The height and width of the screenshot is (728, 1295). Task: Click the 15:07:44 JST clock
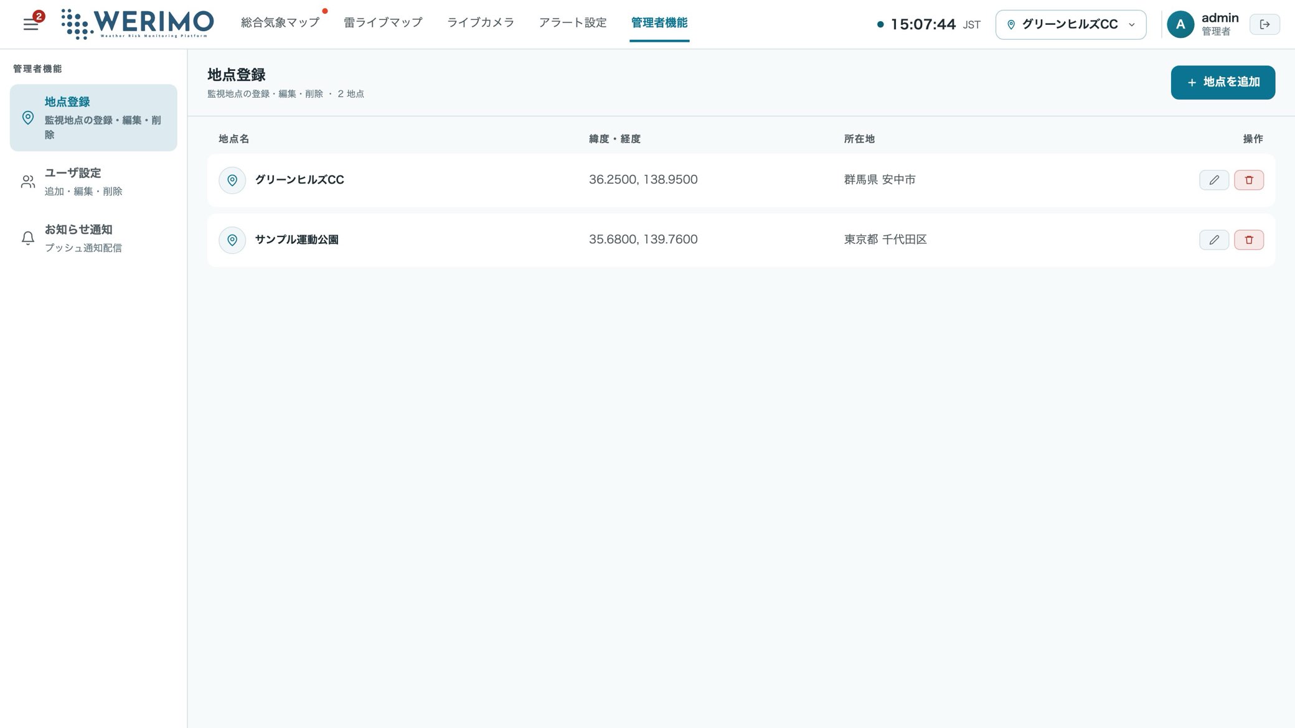point(928,24)
